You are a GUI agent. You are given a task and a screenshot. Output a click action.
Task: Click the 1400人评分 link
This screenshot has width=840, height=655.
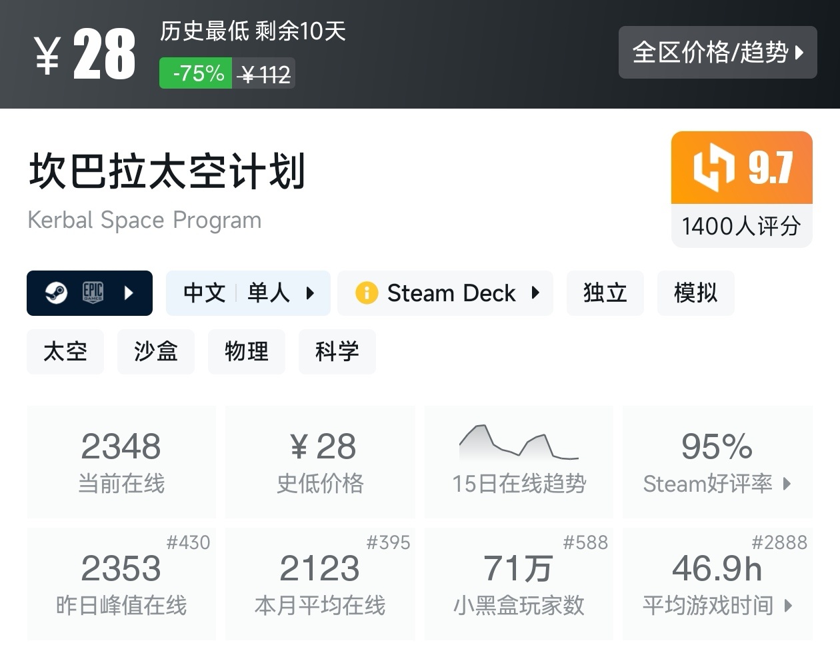point(741,227)
